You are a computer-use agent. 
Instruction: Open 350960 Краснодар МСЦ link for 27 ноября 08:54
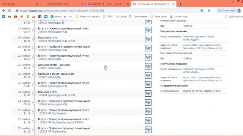coord(52,32)
